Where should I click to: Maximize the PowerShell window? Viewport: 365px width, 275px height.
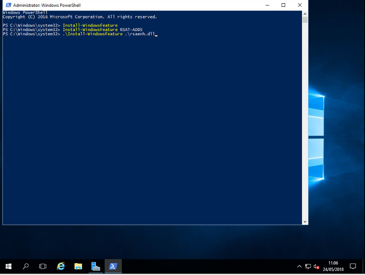point(283,5)
